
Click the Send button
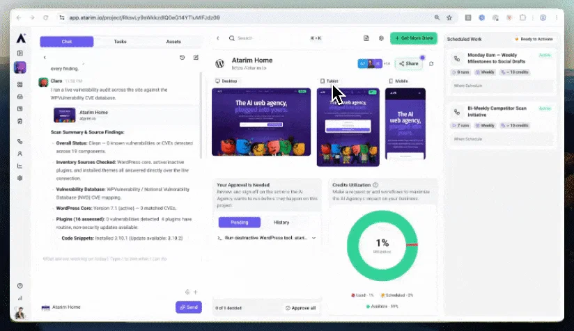(189, 307)
